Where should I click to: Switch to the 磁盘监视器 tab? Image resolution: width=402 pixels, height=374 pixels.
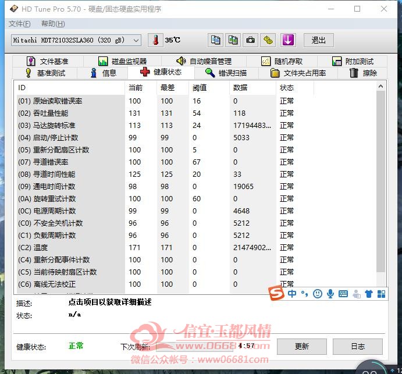click(x=123, y=61)
